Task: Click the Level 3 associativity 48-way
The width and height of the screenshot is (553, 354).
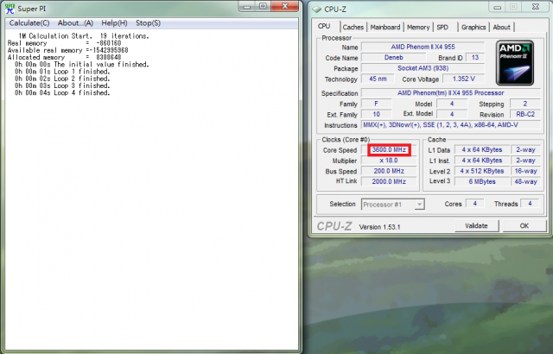Action: click(525, 182)
